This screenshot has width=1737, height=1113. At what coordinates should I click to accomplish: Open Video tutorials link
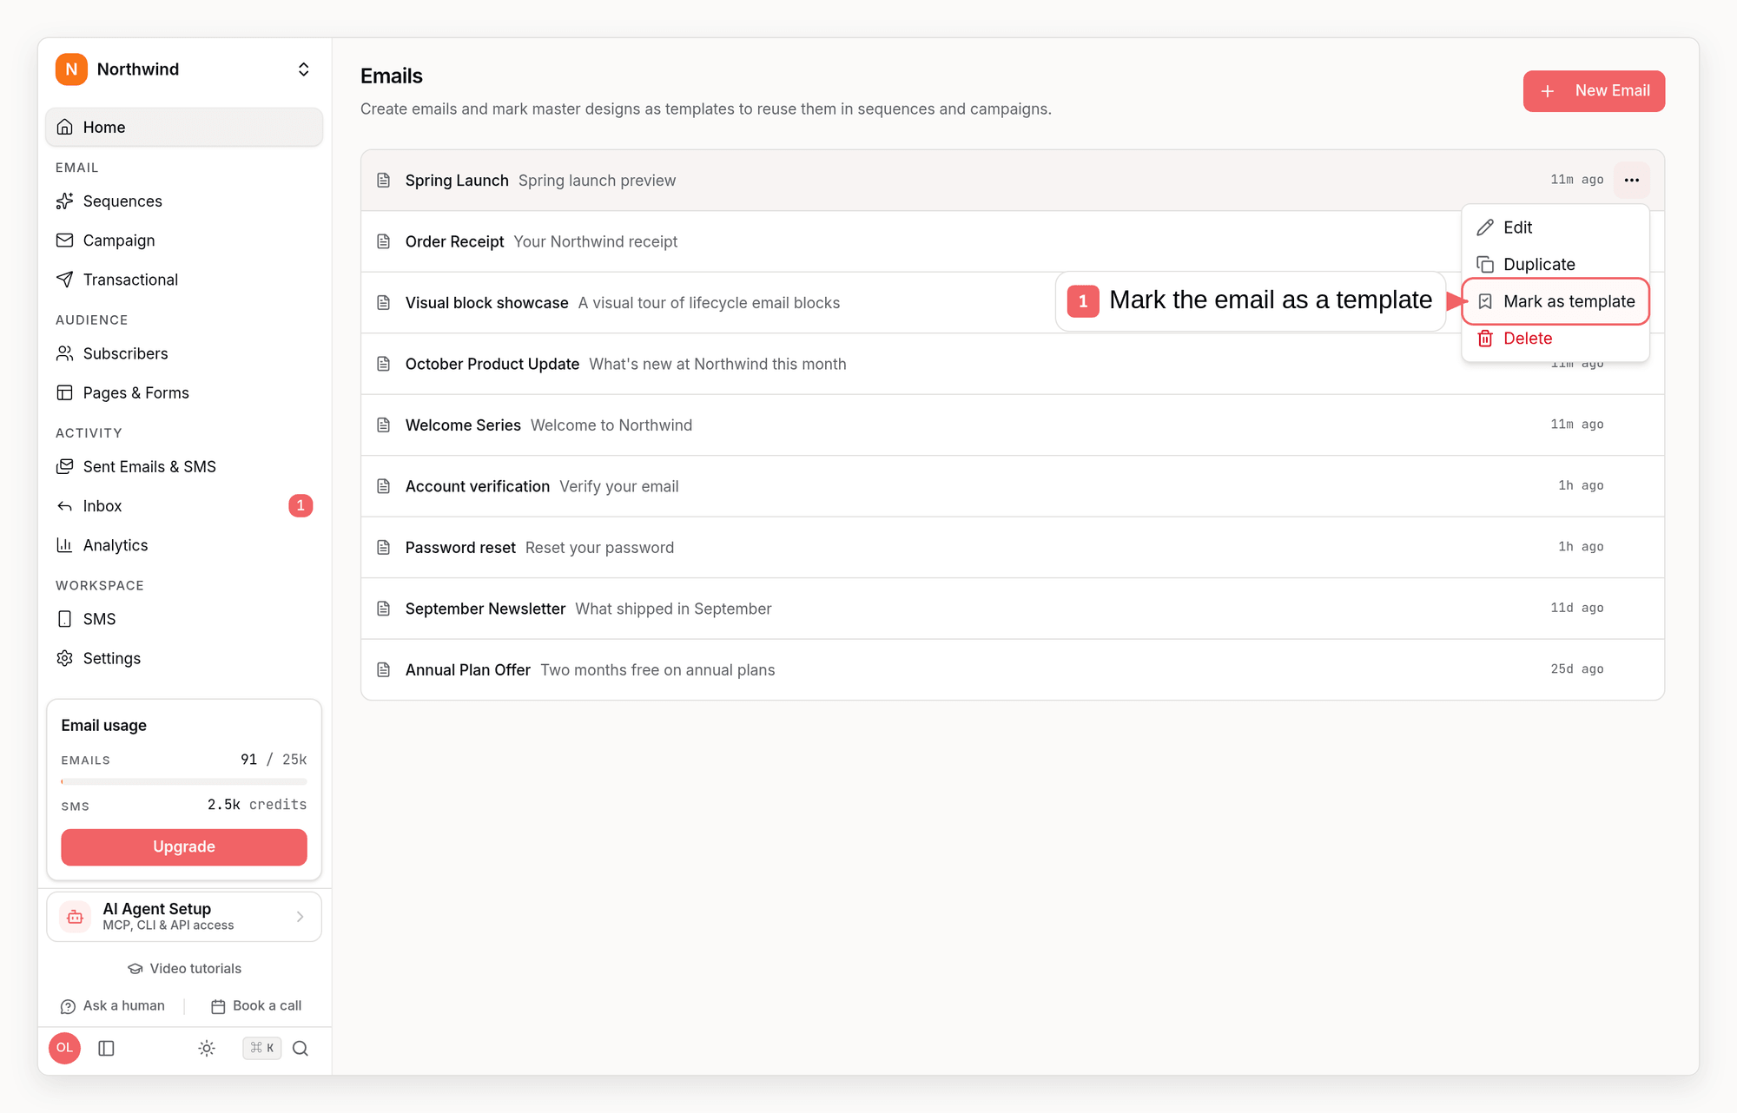(x=184, y=969)
